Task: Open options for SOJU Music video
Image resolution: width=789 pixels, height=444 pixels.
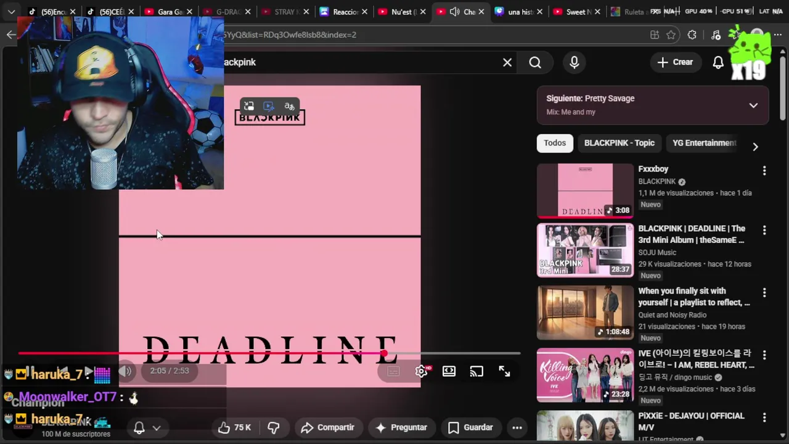Action: [x=764, y=231]
